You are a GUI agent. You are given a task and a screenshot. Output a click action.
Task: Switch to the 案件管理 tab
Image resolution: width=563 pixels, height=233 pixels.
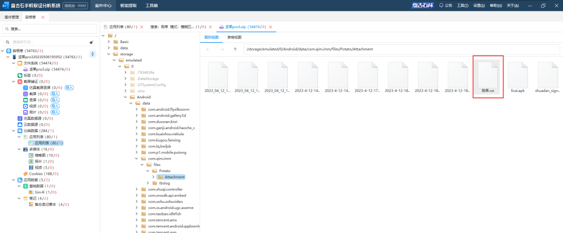tap(11, 17)
